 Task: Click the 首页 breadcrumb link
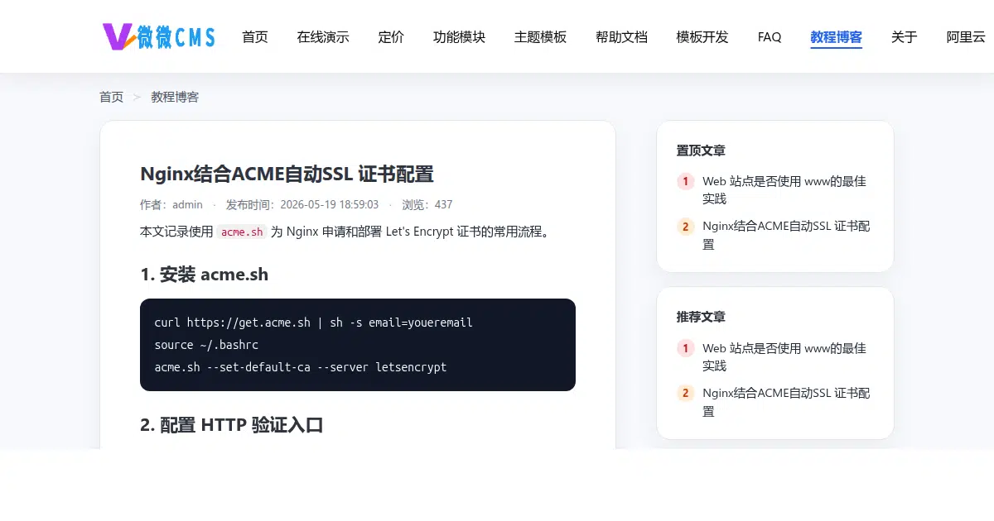click(111, 97)
